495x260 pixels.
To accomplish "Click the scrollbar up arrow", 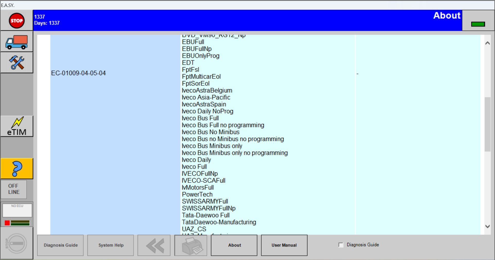I will 488,43.
